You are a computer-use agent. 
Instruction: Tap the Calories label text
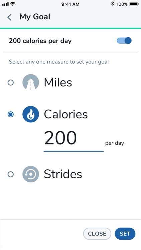(66, 114)
